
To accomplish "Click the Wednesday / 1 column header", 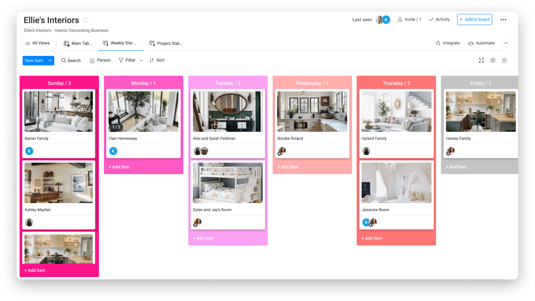I will [312, 83].
